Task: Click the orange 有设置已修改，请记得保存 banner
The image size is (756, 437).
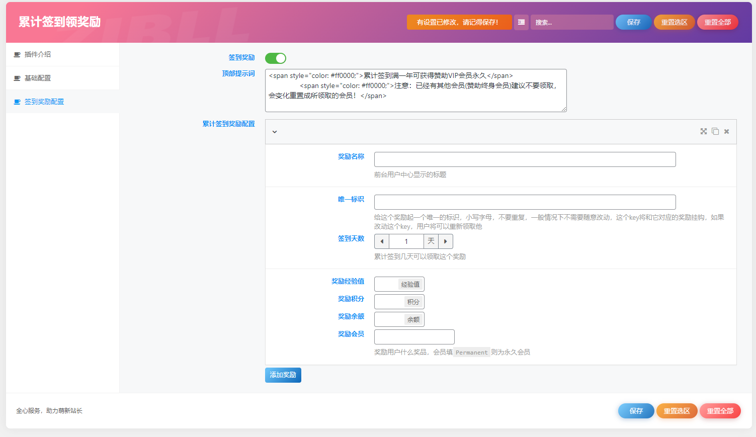Action: click(x=459, y=22)
